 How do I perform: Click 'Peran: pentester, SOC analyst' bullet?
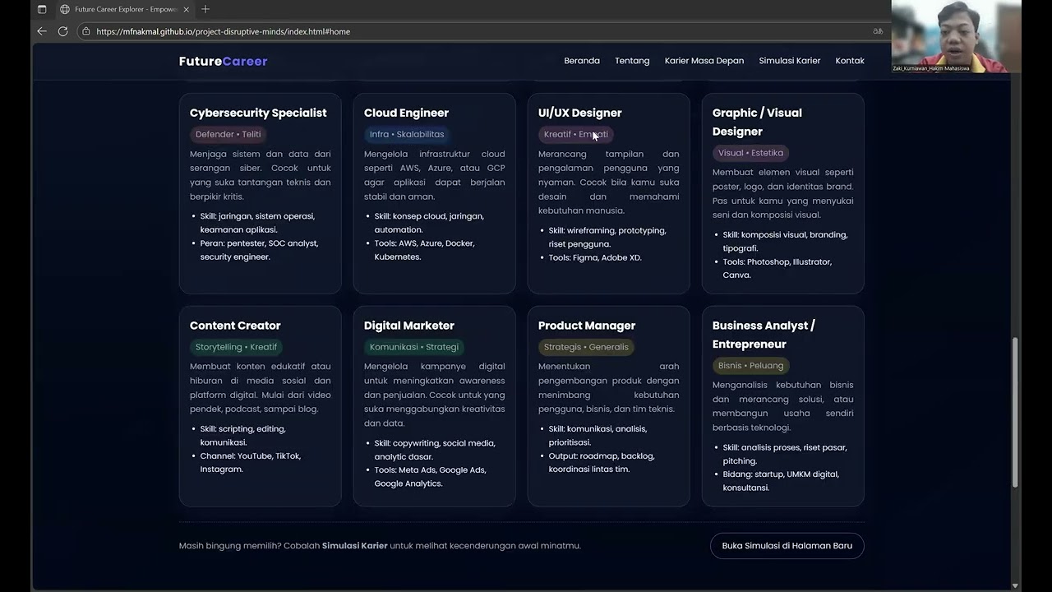coord(259,250)
